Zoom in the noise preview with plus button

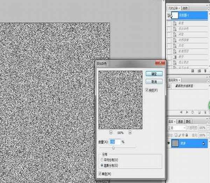tap(130, 132)
